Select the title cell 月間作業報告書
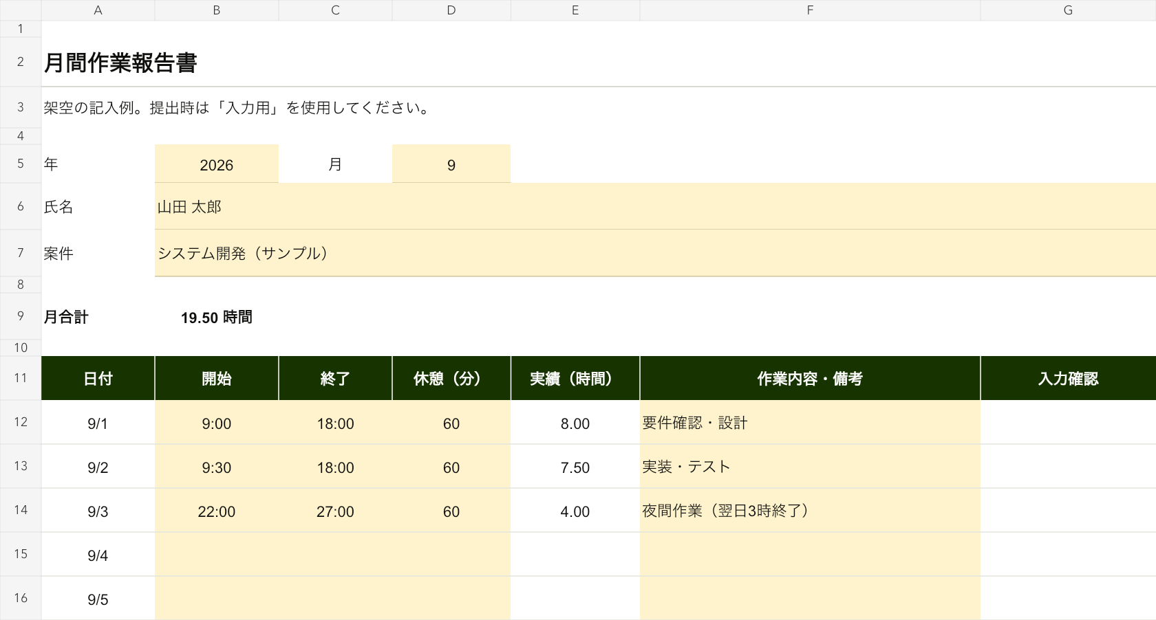The image size is (1156, 620). tap(120, 63)
